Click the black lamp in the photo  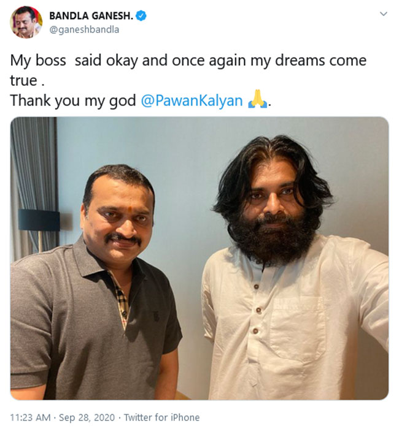pos(39,221)
